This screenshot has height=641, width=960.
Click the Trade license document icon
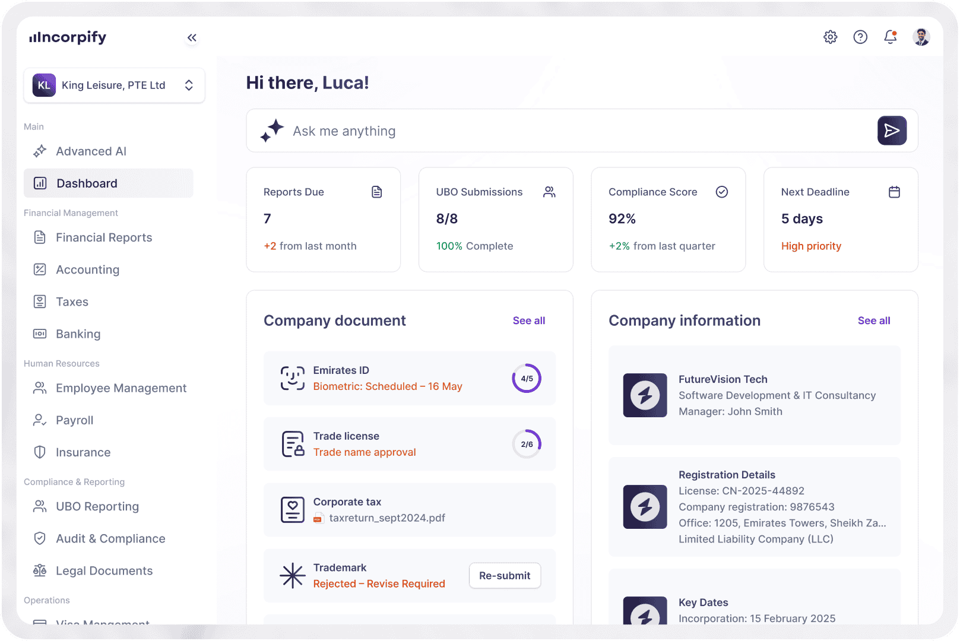292,443
